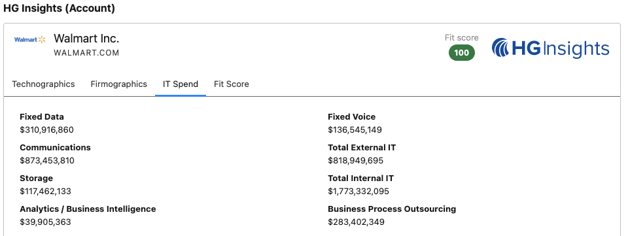This screenshot has height=236, width=628.
Task: Open the Technographics tab
Action: [43, 84]
